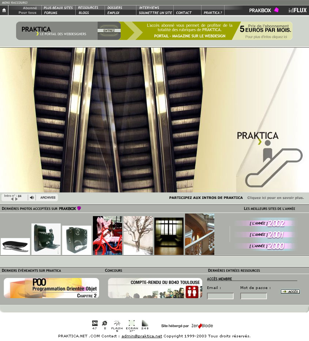Screen dimensions: 309x341
Task: Open the best sites of year 2002
Action: (x=266, y=223)
